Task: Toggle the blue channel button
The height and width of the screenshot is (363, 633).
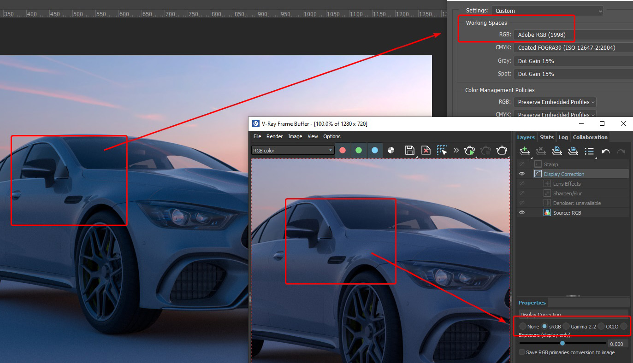Action: coord(375,150)
